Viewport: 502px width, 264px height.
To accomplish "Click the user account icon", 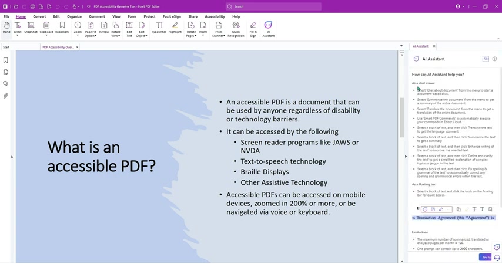I will point(458,6).
